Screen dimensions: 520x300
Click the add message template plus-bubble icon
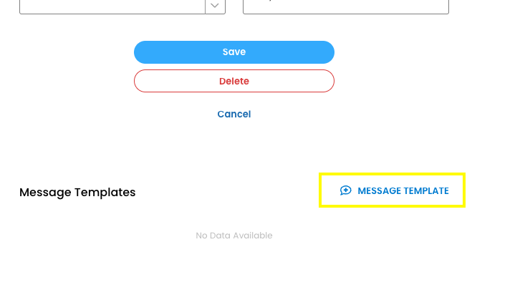coord(345,190)
